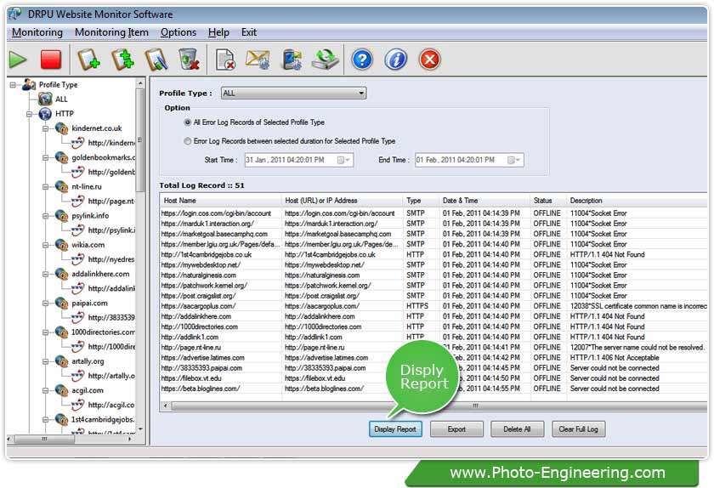Click the green refresh drive icon
This screenshot has width=714, height=488.
click(x=325, y=60)
